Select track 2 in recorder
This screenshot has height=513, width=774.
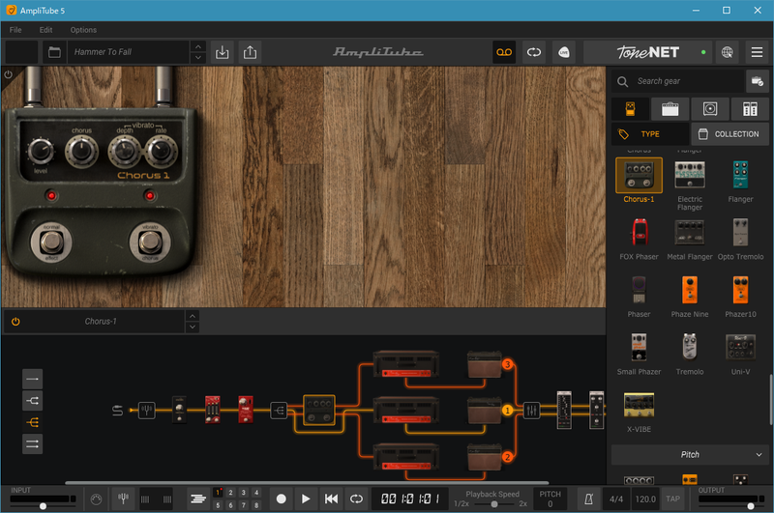(230, 493)
